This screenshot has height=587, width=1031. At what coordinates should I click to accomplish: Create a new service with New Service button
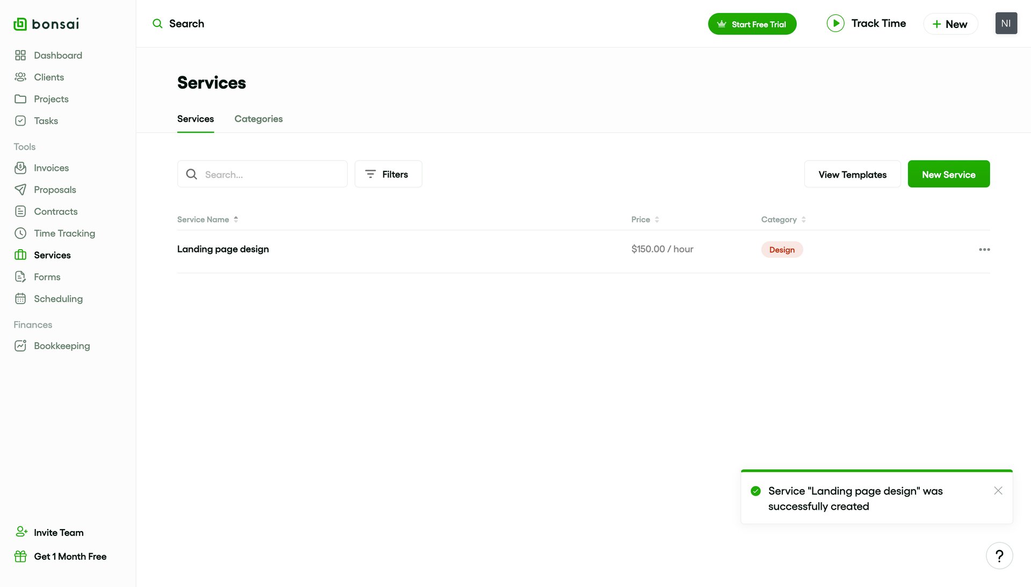pyautogui.click(x=948, y=174)
